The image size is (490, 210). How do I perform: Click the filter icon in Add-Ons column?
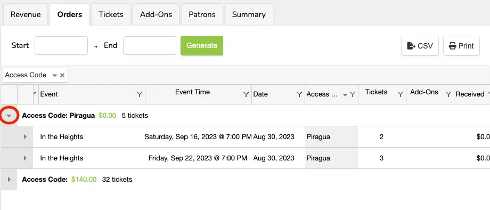click(448, 94)
